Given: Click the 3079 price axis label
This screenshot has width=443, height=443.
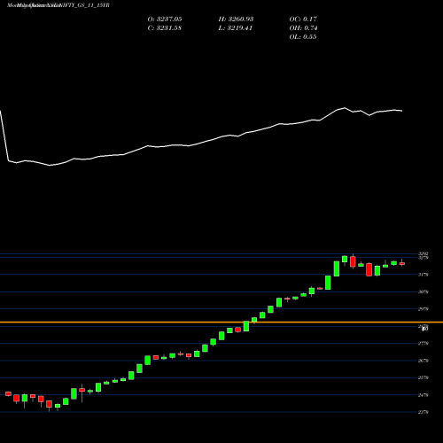Looking at the screenshot, I should pyautogui.click(x=423, y=291).
